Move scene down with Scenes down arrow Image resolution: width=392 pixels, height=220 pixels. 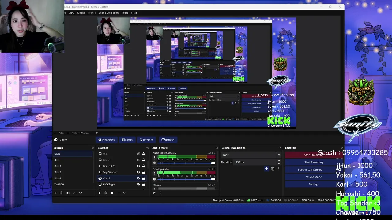pos(81,193)
